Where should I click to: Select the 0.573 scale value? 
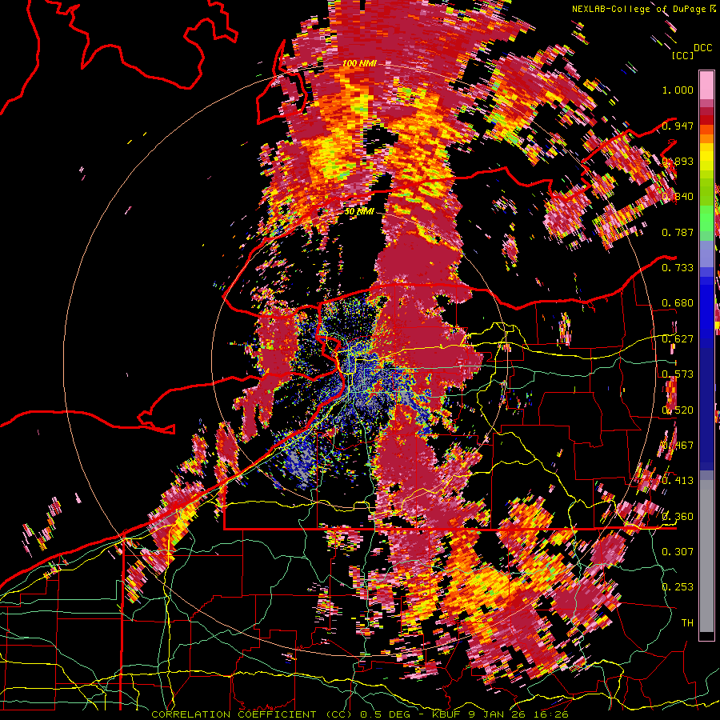(x=678, y=374)
